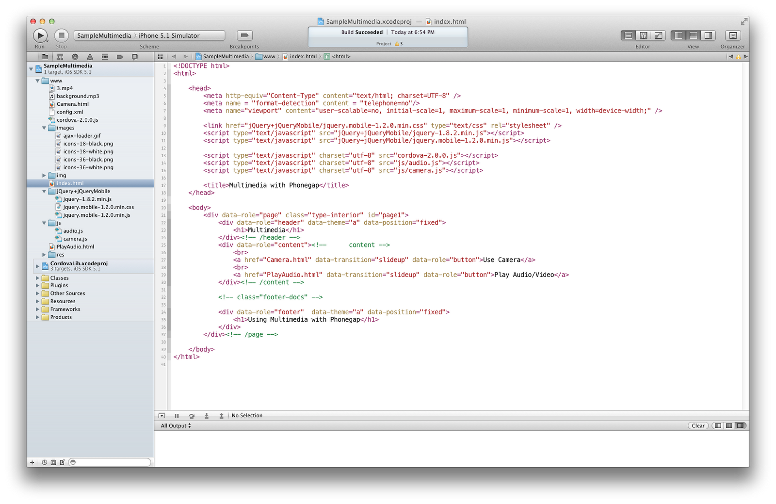776x504 pixels.
Task: Switch to the Assistant editor mode
Action: click(x=644, y=35)
